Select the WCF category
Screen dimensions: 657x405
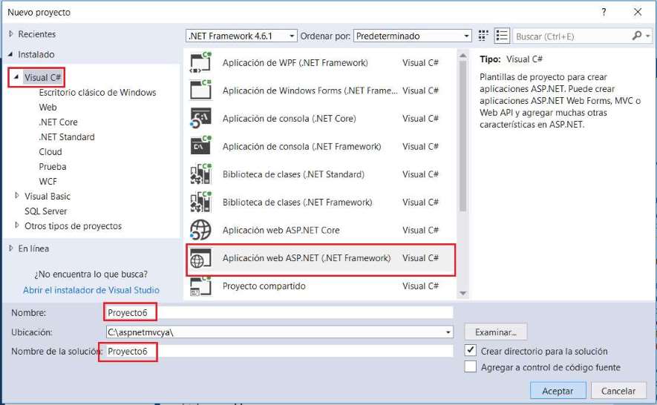(x=48, y=181)
